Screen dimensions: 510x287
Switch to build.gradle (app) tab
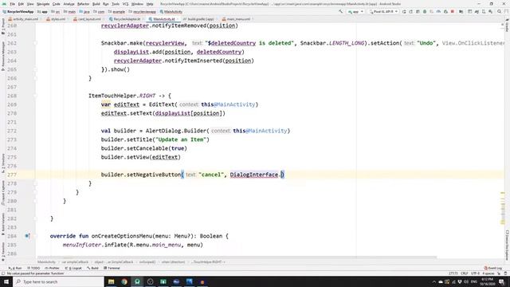[198, 19]
